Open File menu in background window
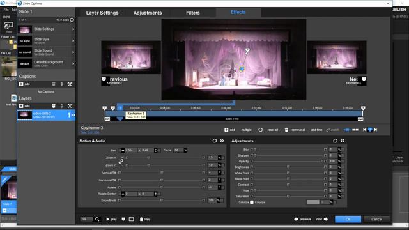The image size is (409, 230). [x=6, y=10]
